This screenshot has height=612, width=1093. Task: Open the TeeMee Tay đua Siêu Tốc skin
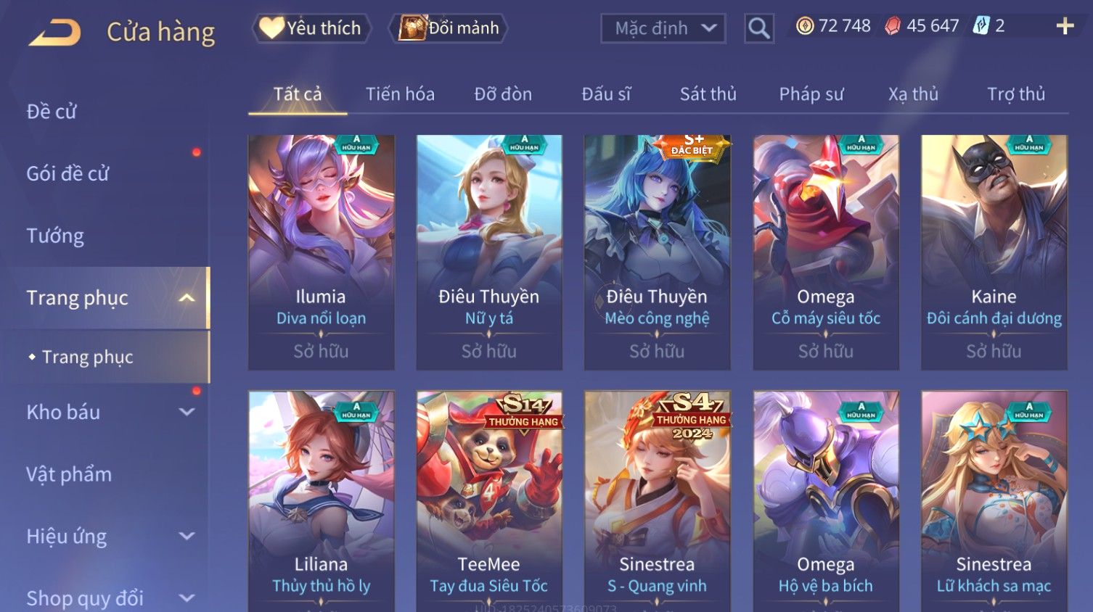(489, 500)
